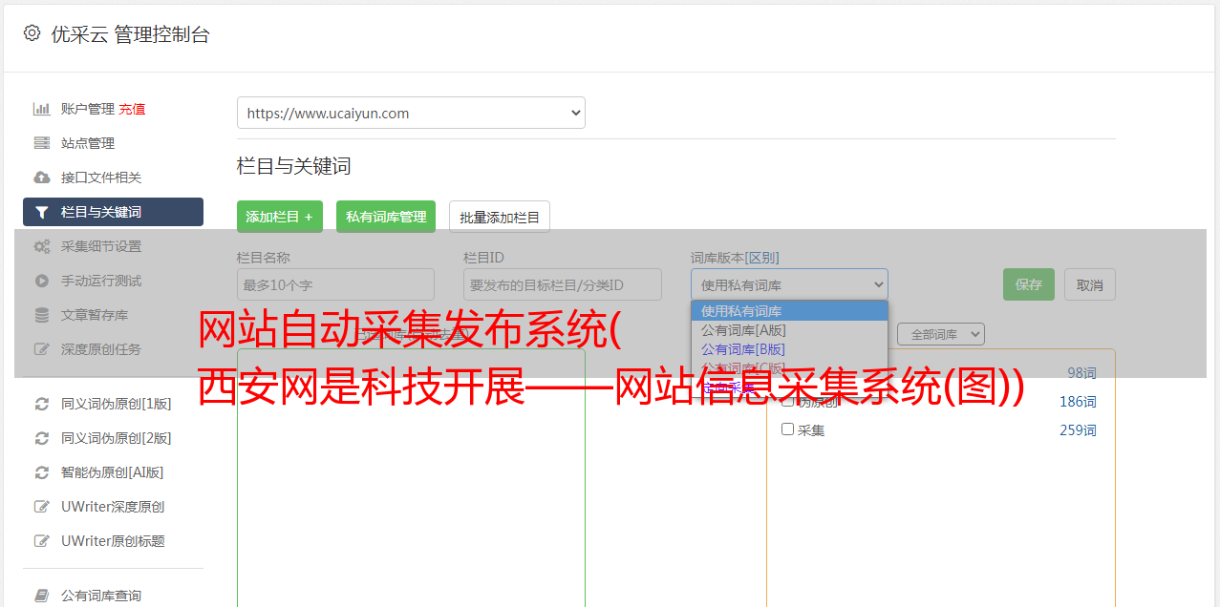Screen dimensions: 1220x607
Task: Choose 公有词库[A版] option
Action: pos(789,330)
